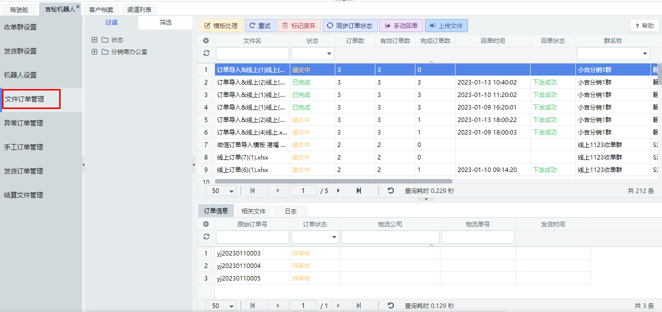Open the file list grid settings gear
This screenshot has width=662, height=312.
point(206,40)
